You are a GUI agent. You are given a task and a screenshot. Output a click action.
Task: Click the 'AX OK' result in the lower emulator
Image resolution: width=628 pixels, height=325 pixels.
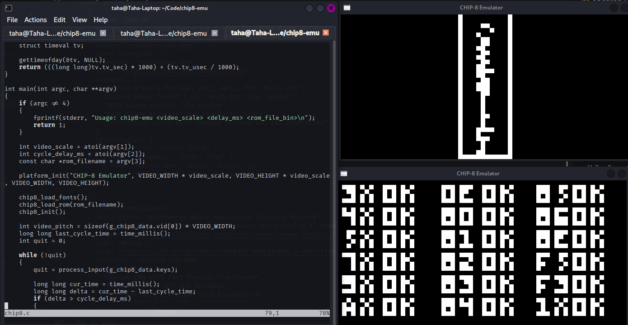(x=378, y=306)
